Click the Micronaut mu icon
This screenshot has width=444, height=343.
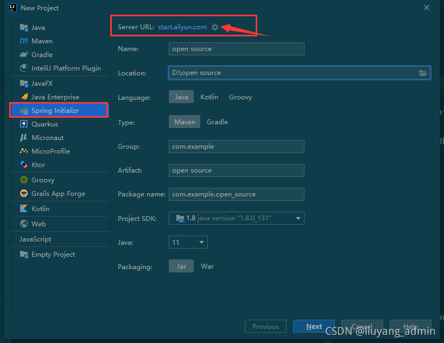pyautogui.click(x=24, y=138)
